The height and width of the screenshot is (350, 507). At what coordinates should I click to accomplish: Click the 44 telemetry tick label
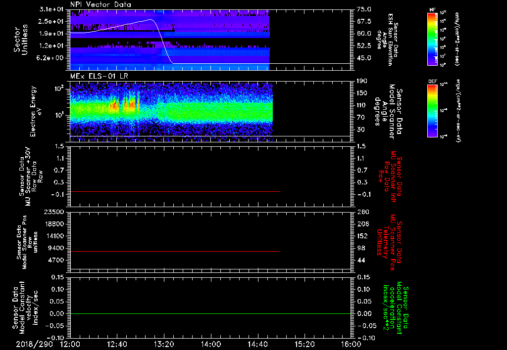[x=361, y=261]
